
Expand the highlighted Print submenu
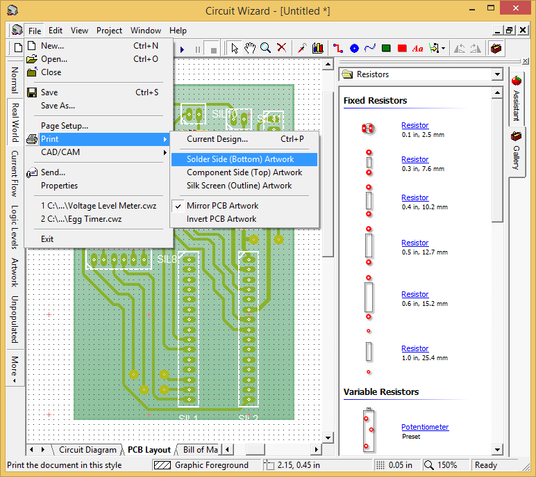(x=99, y=139)
